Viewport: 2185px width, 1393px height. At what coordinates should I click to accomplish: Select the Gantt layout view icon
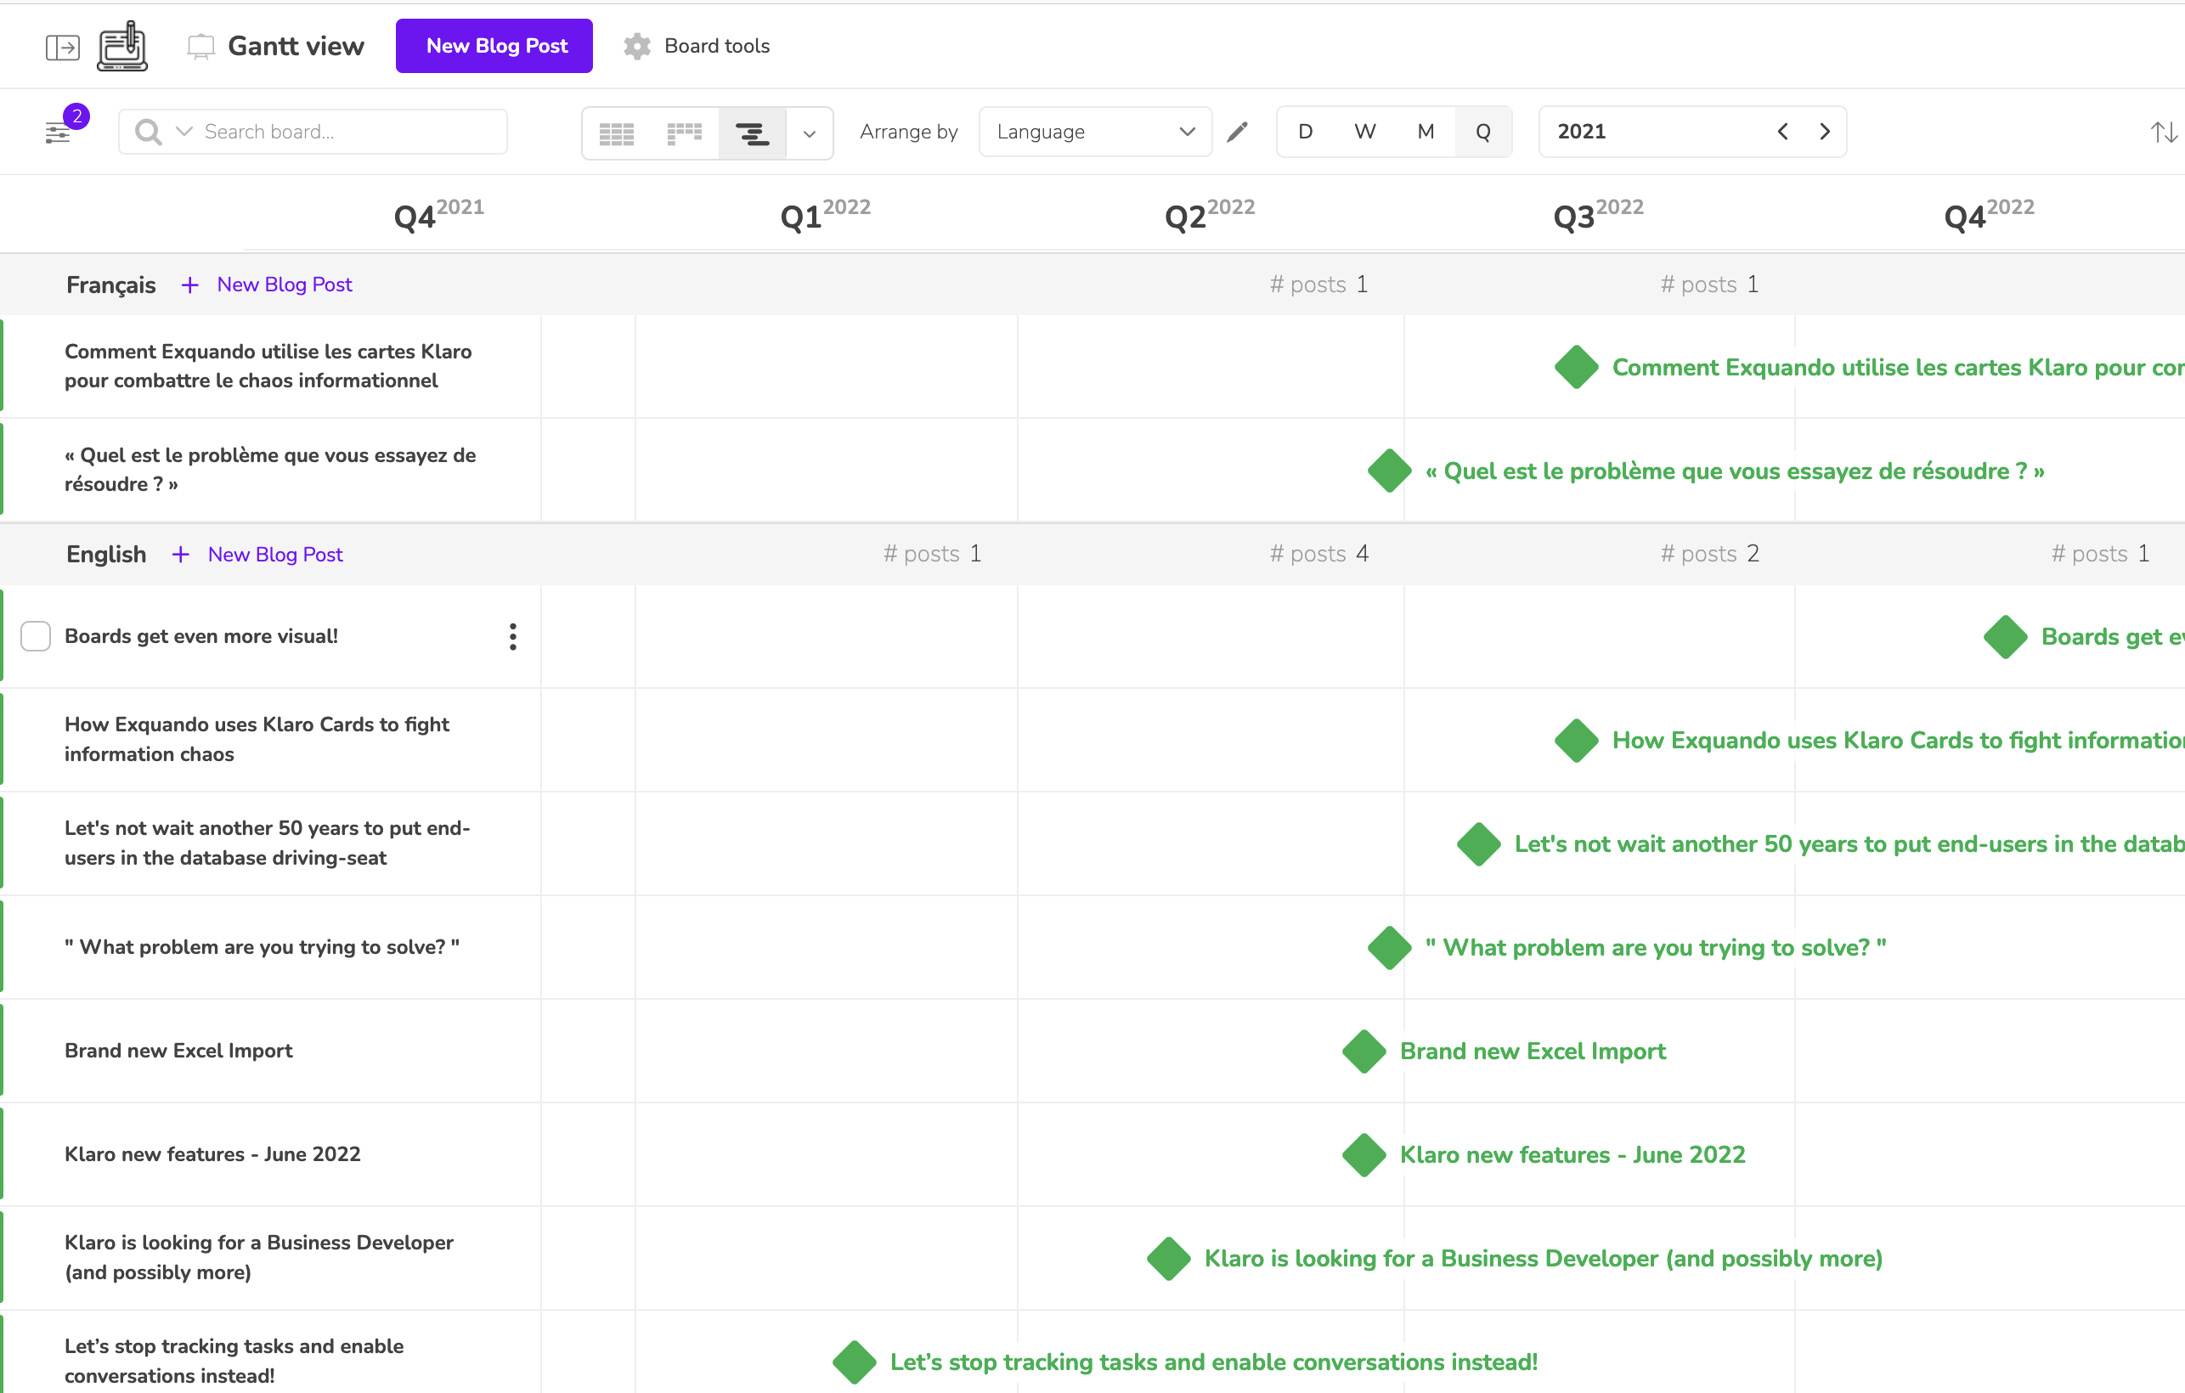[x=752, y=133]
